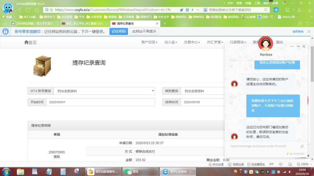314x176 pixels.
Task: Click the 记住密码 button
Action: (x=118, y=31)
